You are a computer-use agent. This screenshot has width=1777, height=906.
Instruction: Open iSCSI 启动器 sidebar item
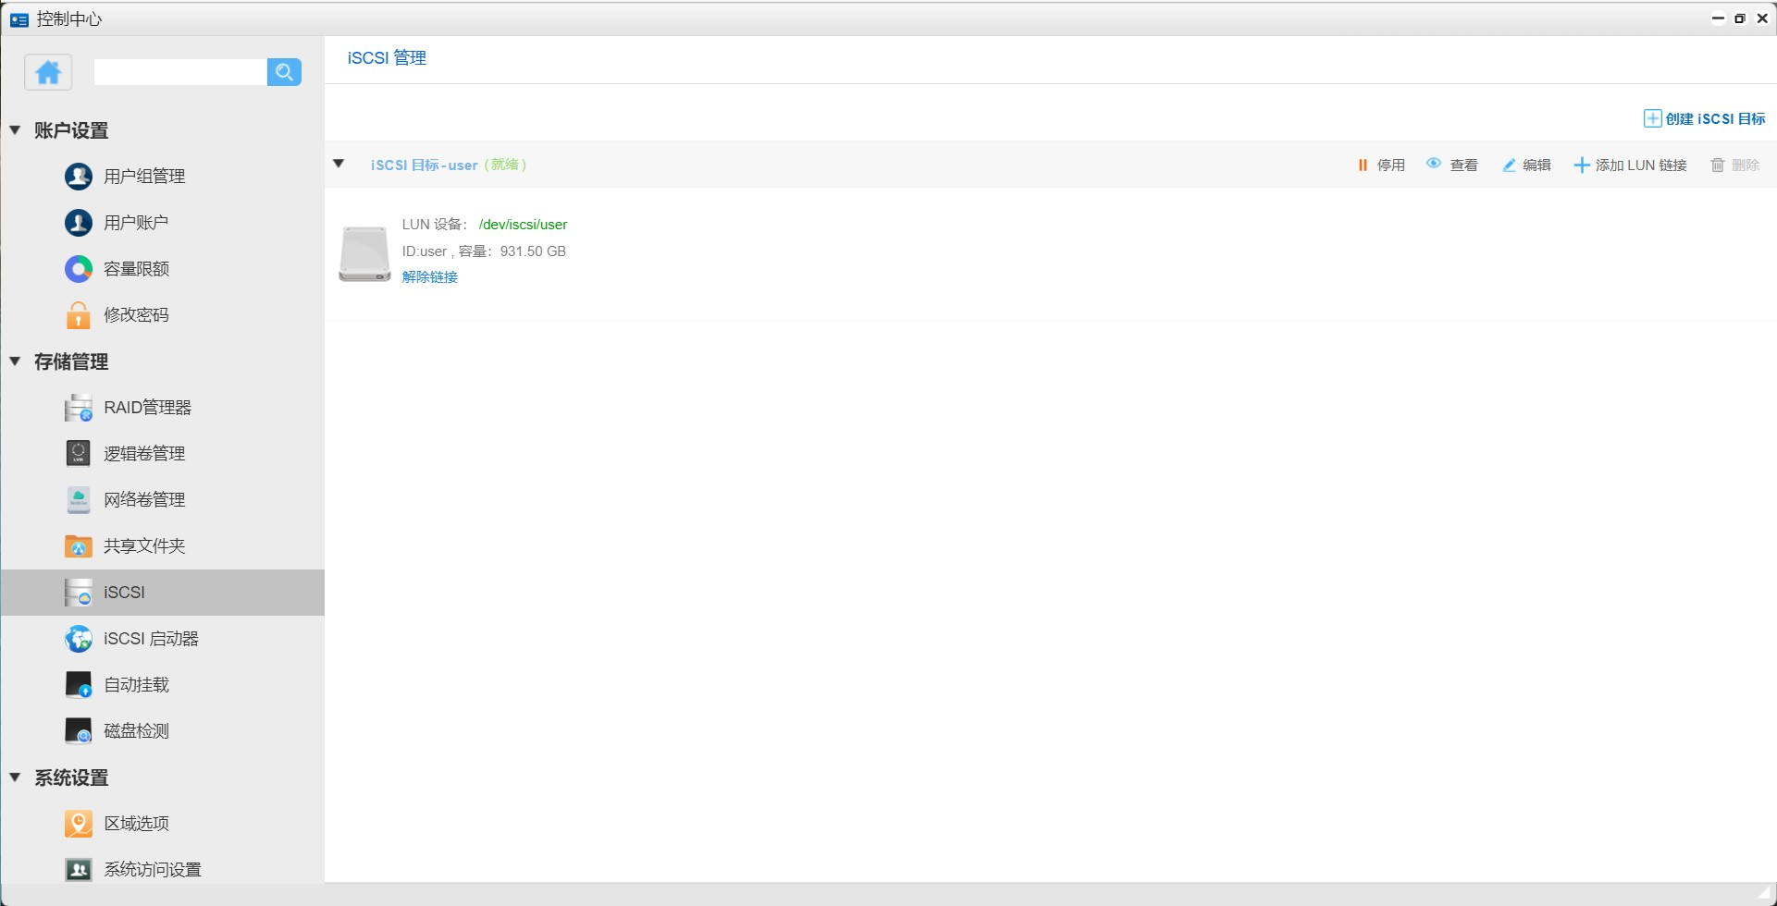[x=150, y=639]
